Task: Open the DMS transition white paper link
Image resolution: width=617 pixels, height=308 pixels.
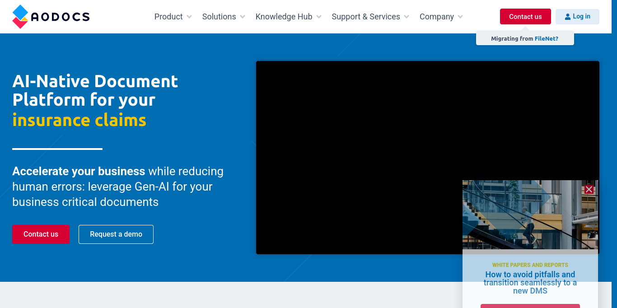Action: tap(530, 283)
